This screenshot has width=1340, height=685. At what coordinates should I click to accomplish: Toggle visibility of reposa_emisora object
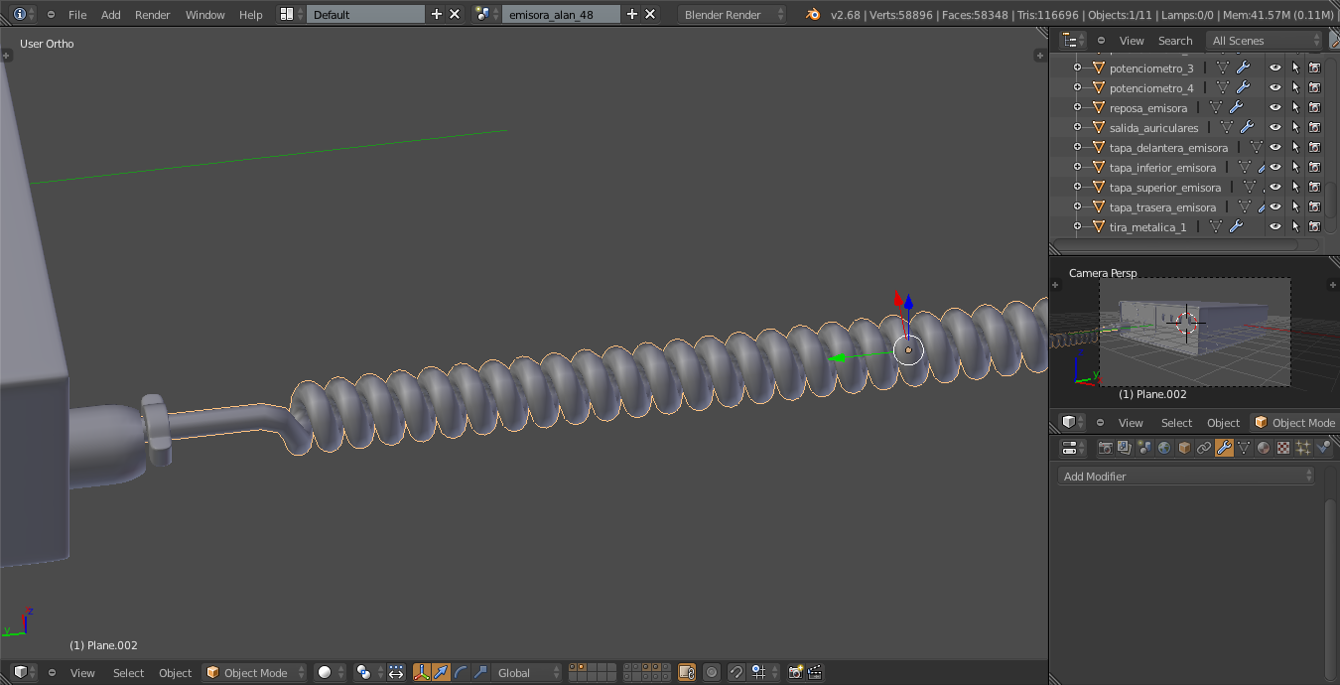pyautogui.click(x=1275, y=107)
